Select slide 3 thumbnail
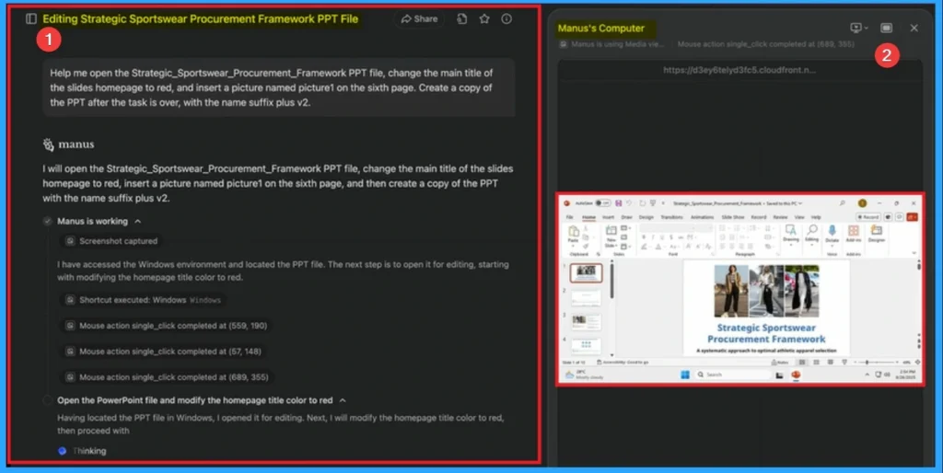The image size is (943, 473). coord(587,322)
